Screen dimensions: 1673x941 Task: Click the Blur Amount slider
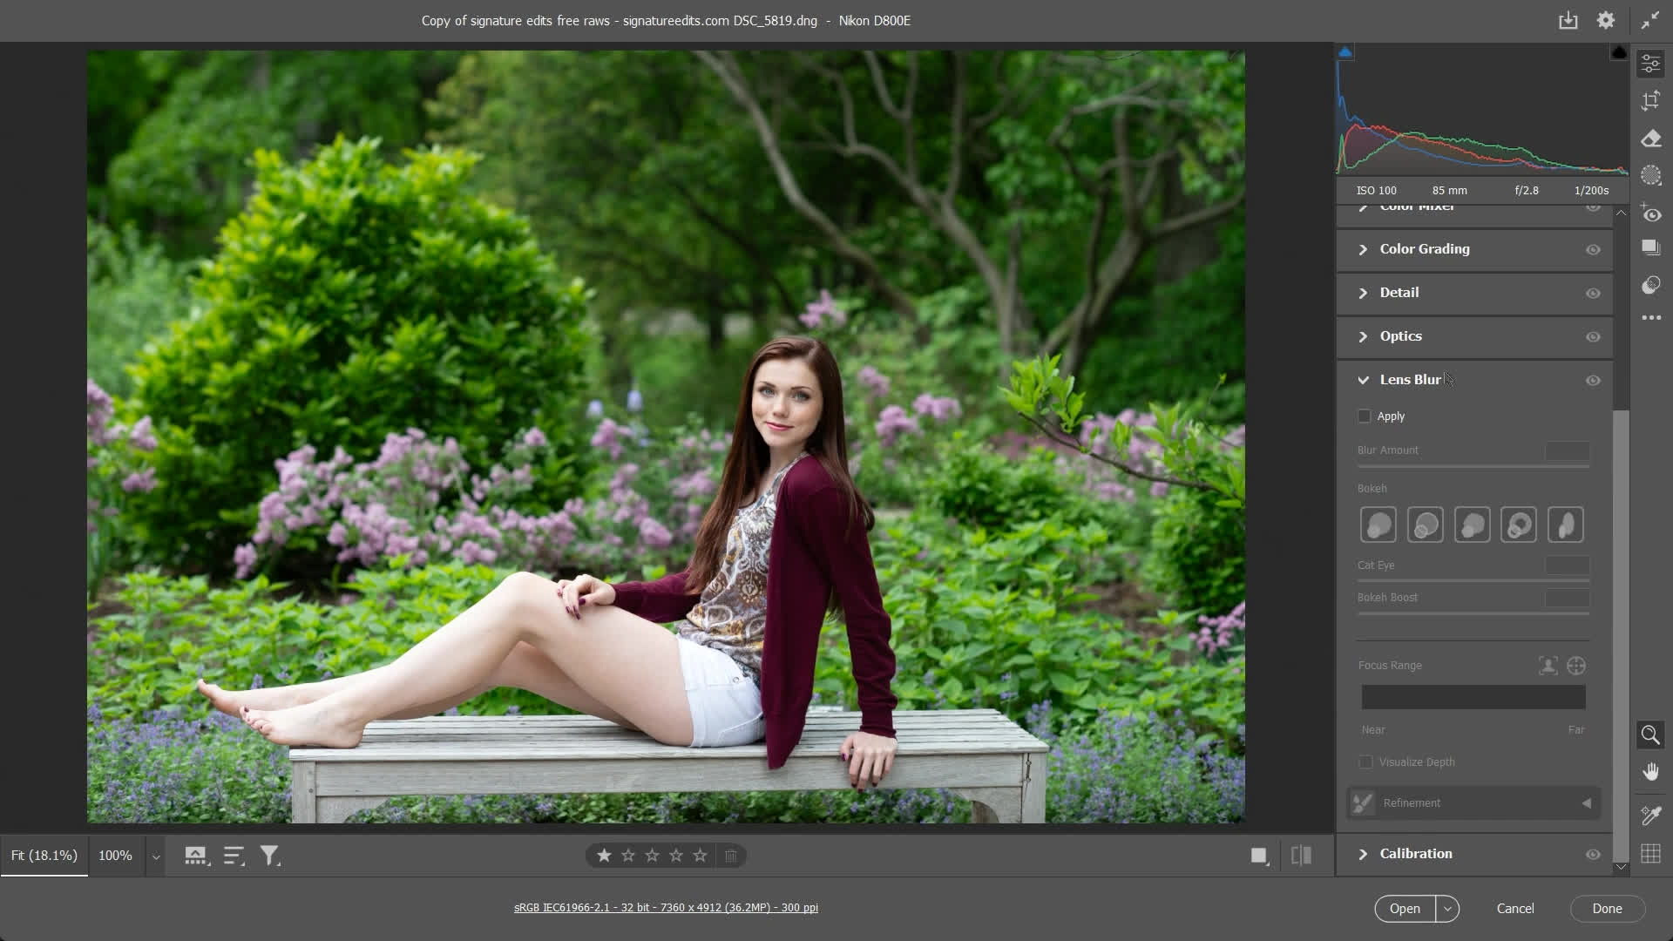1473,466
